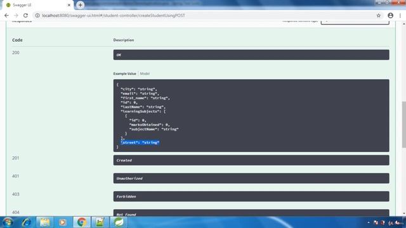Click response code 403
This screenshot has height=228, width=406.
(15, 194)
